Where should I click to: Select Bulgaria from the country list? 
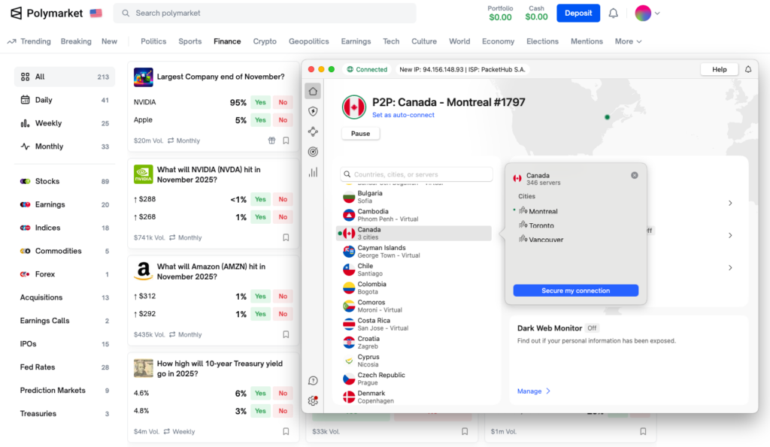414,197
